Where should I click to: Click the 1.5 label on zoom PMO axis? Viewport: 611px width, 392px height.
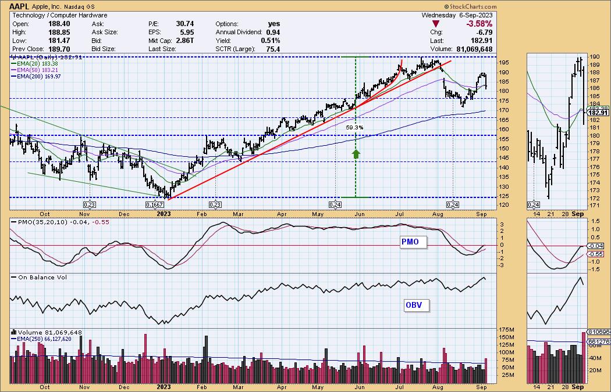594,221
